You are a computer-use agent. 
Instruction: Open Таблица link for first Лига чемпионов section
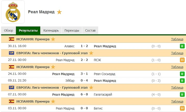point(177,53)
